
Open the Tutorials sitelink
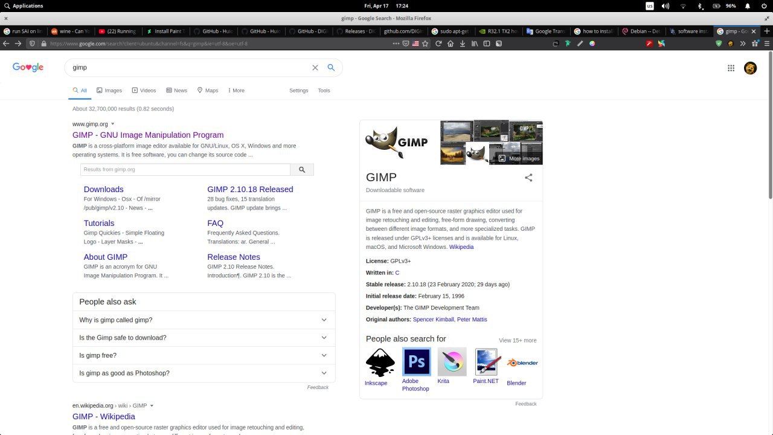pyautogui.click(x=99, y=223)
